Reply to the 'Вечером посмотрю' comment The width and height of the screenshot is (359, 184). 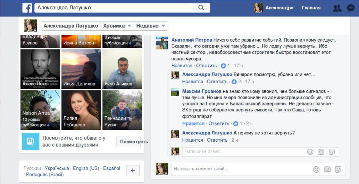[x=217, y=82]
